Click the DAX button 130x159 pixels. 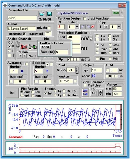point(116,13)
